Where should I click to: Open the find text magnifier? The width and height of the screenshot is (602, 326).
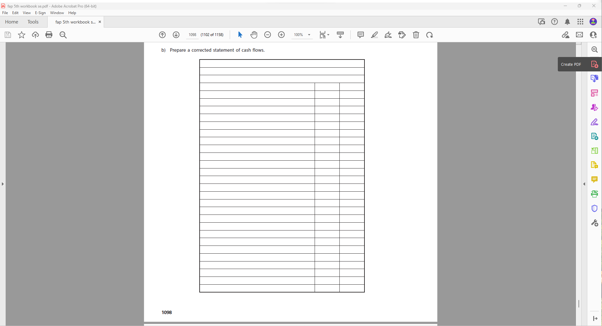[63, 35]
